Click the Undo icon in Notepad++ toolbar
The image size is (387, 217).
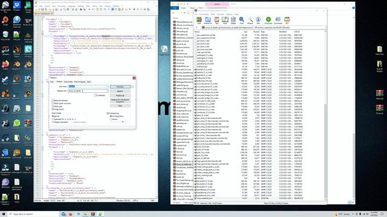tap(73, 10)
